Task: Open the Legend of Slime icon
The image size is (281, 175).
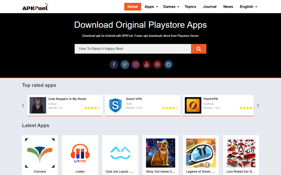Action: 201,153
